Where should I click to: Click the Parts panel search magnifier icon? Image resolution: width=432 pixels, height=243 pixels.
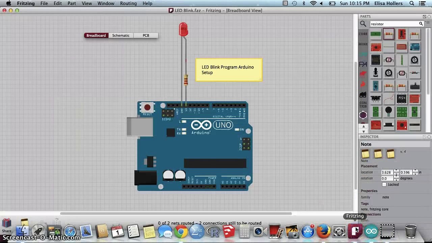[x=363, y=24]
